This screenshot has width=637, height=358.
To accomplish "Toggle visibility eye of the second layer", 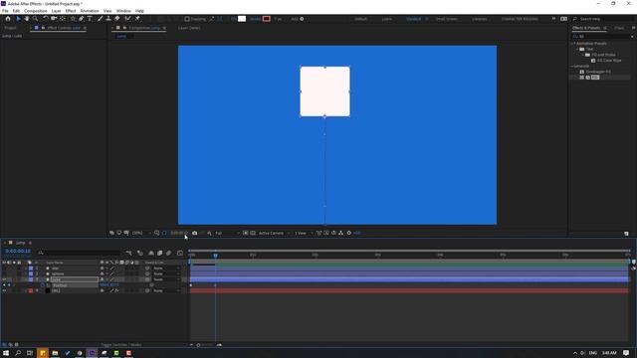I will tap(4, 274).
